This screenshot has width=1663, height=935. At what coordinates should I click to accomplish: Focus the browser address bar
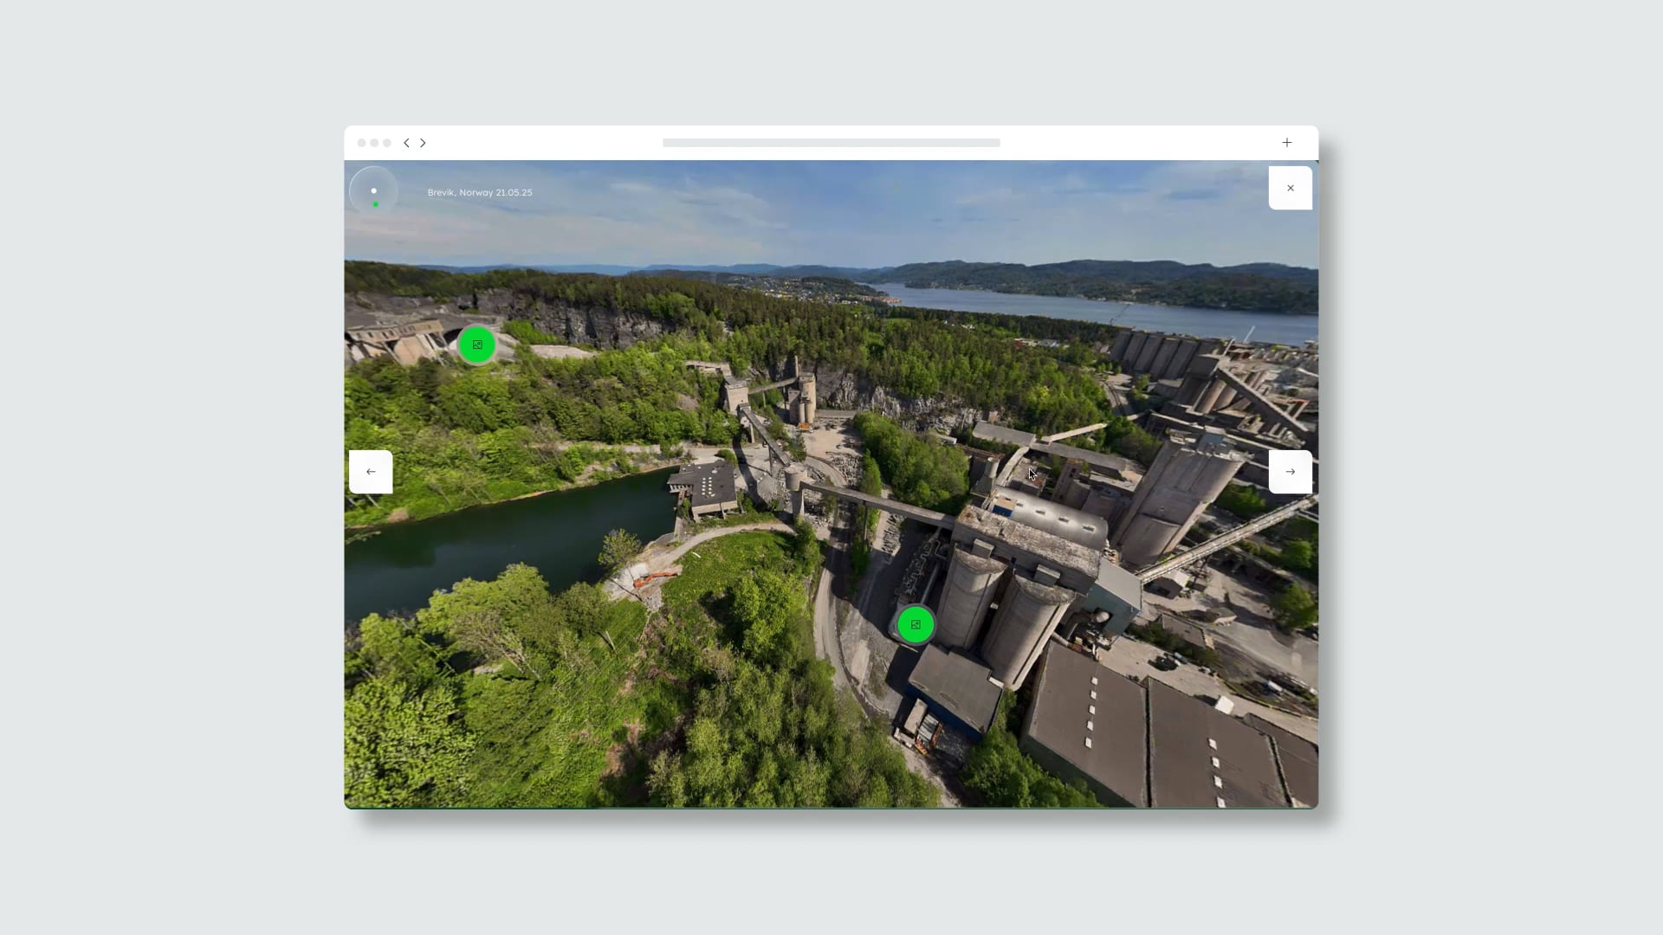(831, 143)
